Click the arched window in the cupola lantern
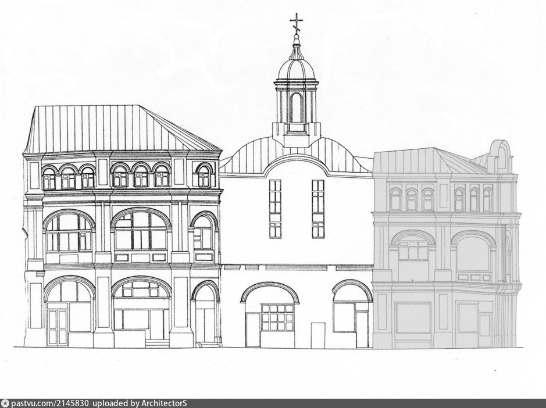 pyautogui.click(x=297, y=108)
